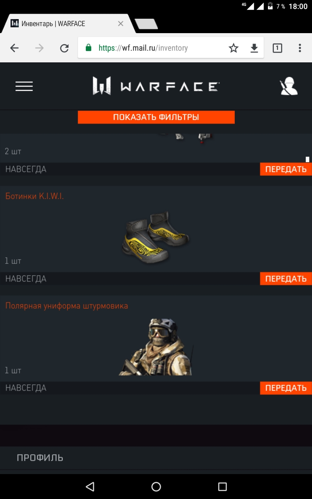Screen dimensions: 312x499
Task: Open the soldier profile icon
Action: click(x=289, y=87)
